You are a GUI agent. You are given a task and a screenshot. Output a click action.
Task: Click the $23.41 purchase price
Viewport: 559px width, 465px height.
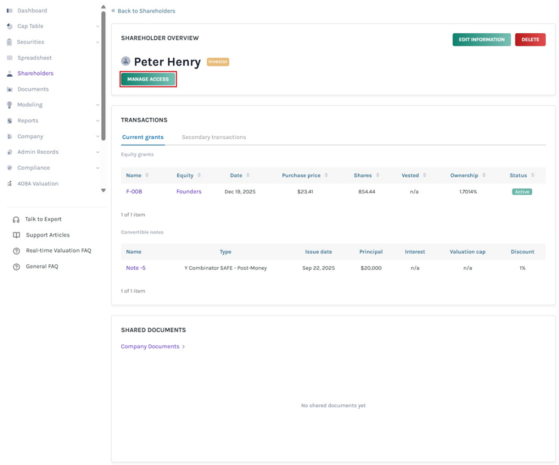point(305,192)
